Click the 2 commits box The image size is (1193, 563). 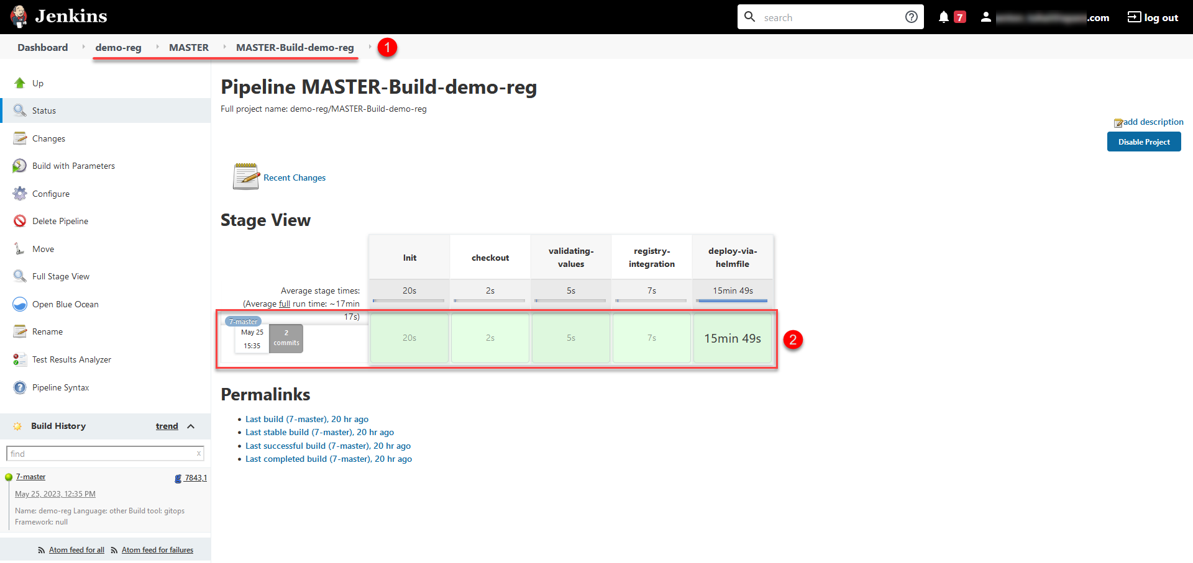[x=286, y=338]
